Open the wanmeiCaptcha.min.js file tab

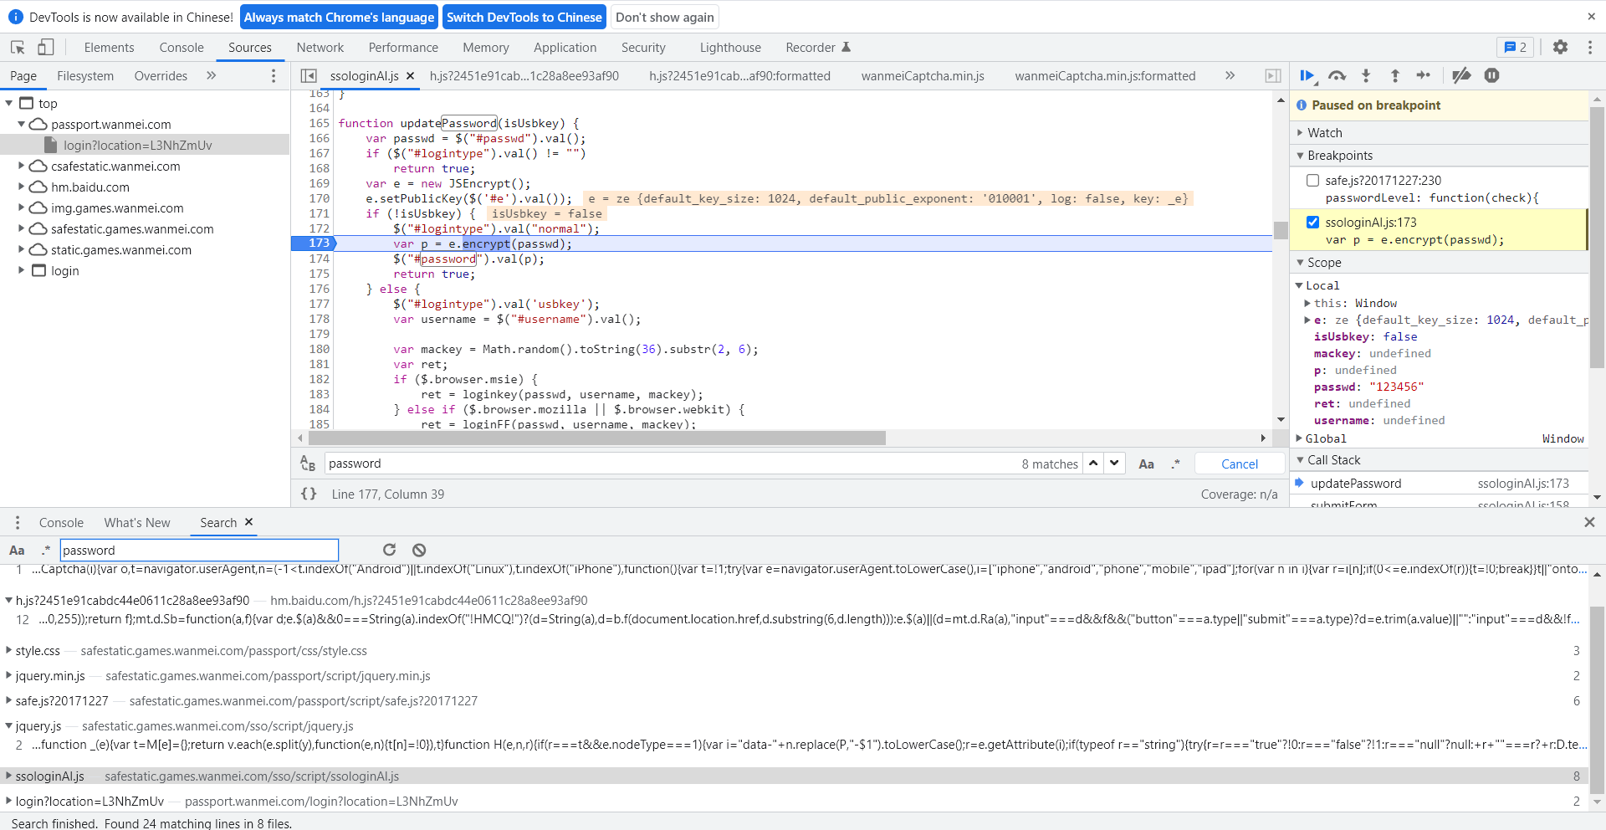coord(923,76)
